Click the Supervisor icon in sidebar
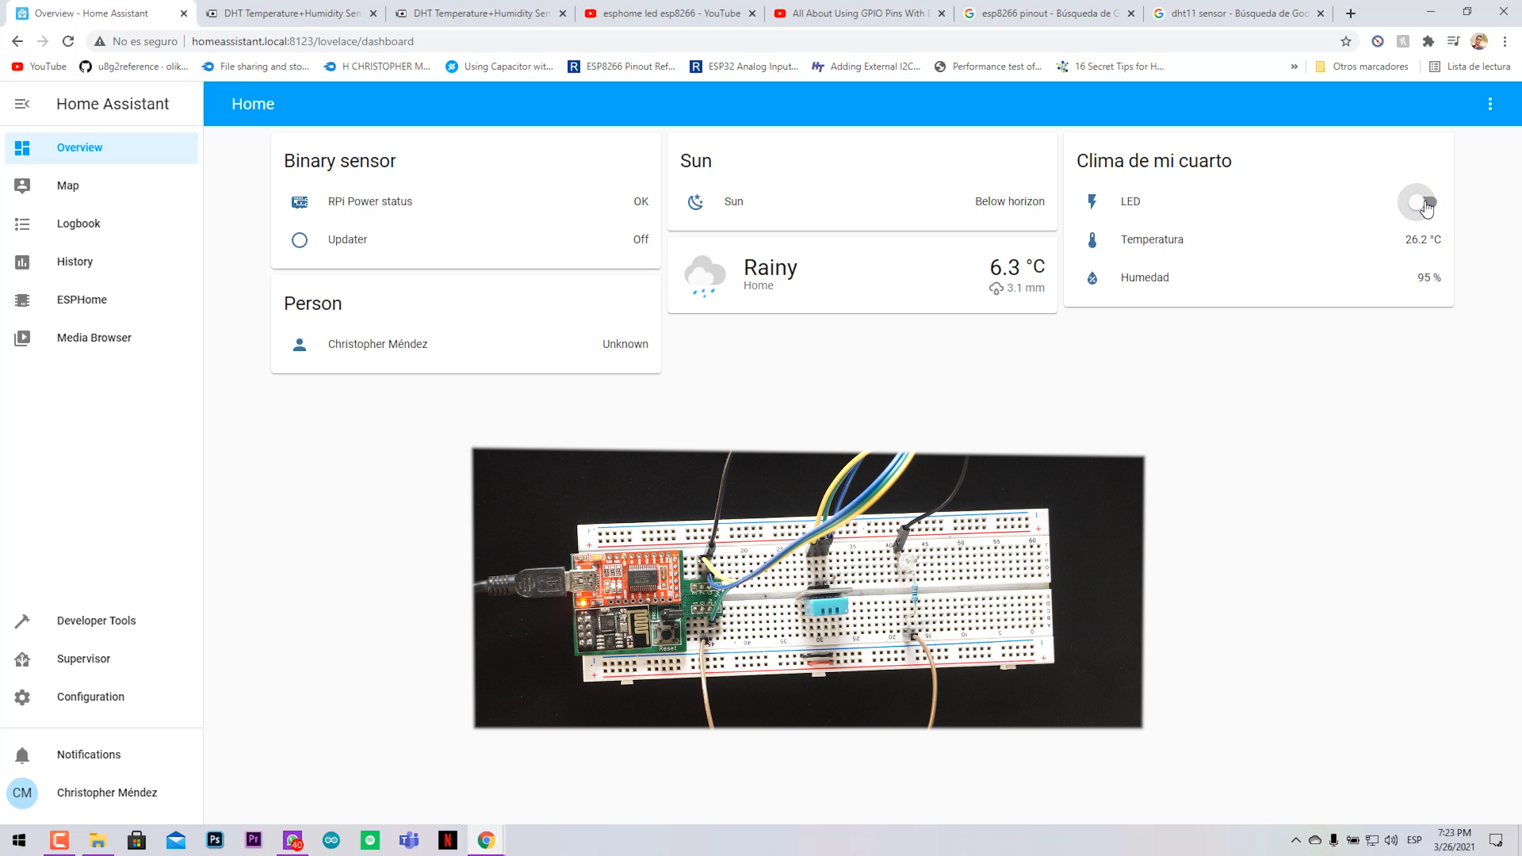This screenshot has height=856, width=1522. (22, 659)
